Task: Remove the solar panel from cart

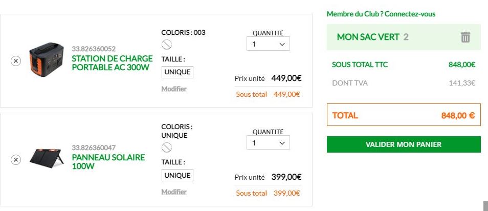Action: pos(15,160)
